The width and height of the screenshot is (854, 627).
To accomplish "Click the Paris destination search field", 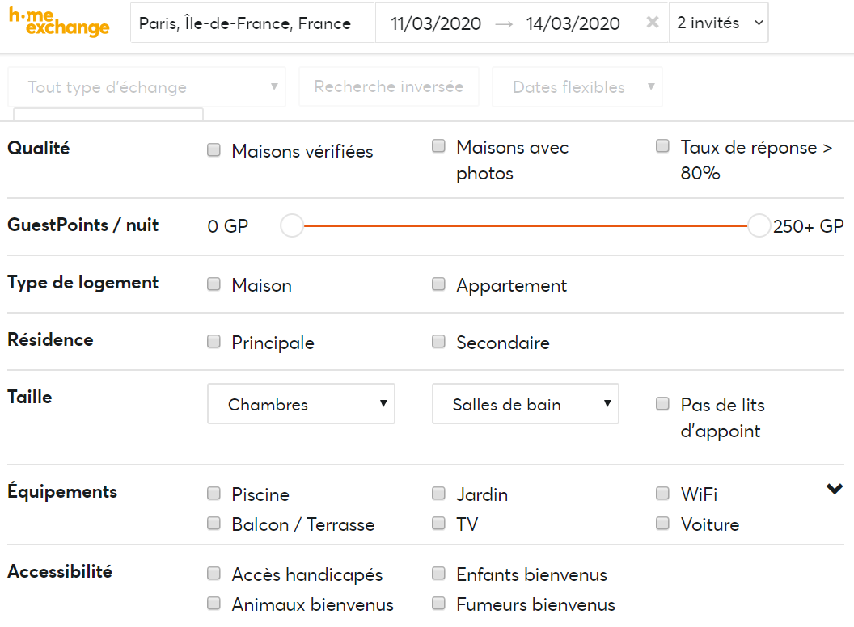I will (253, 23).
